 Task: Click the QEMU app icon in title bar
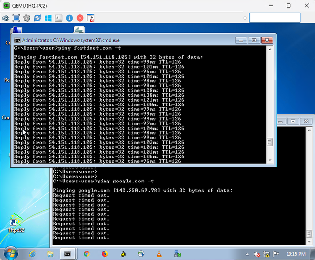[7, 5]
